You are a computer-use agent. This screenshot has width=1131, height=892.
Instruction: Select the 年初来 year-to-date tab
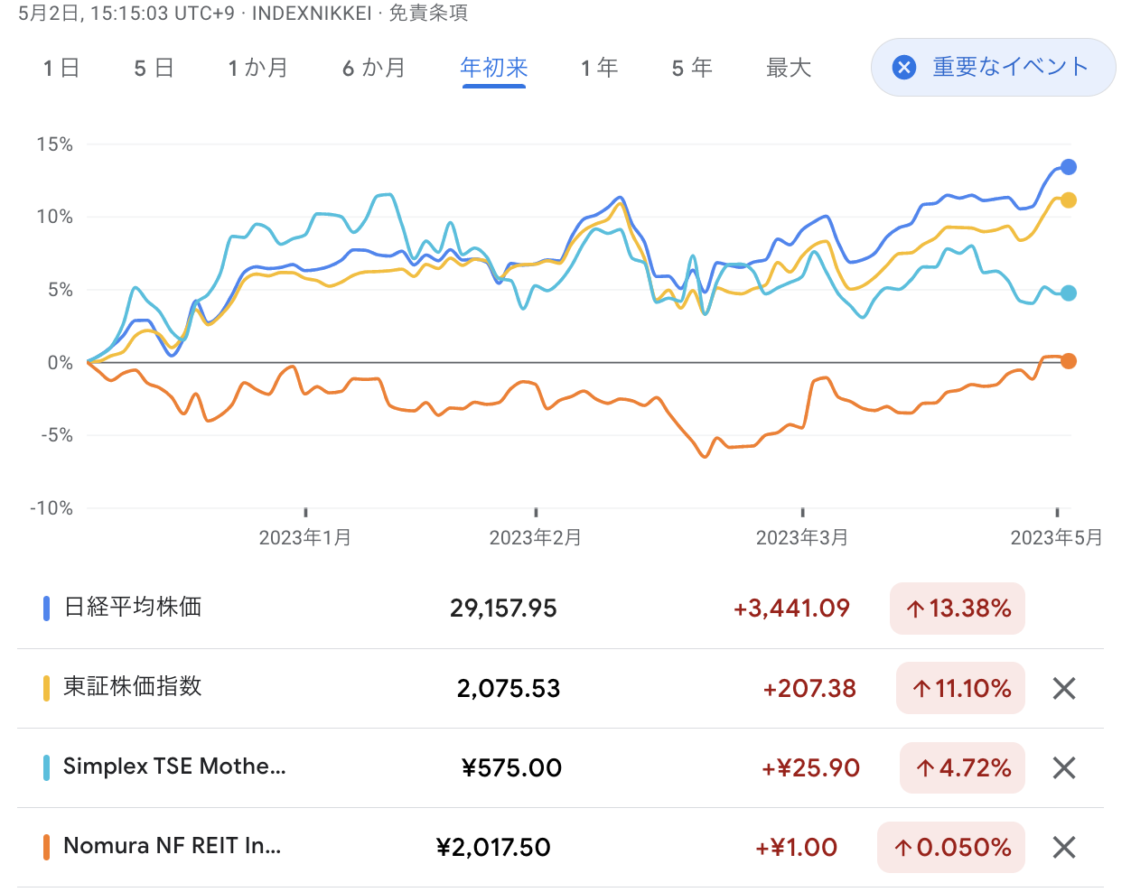tap(493, 69)
